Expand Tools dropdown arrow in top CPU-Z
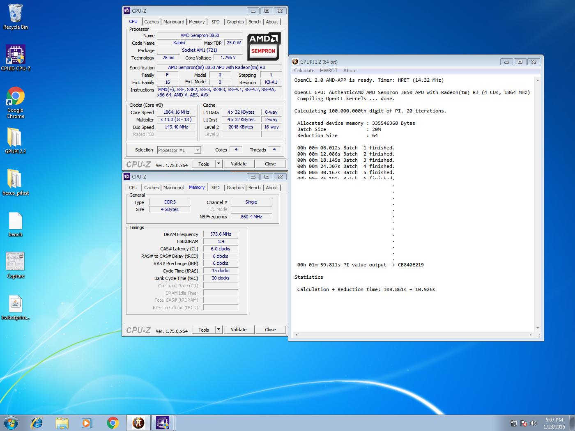This screenshot has height=431, width=575. [x=218, y=164]
